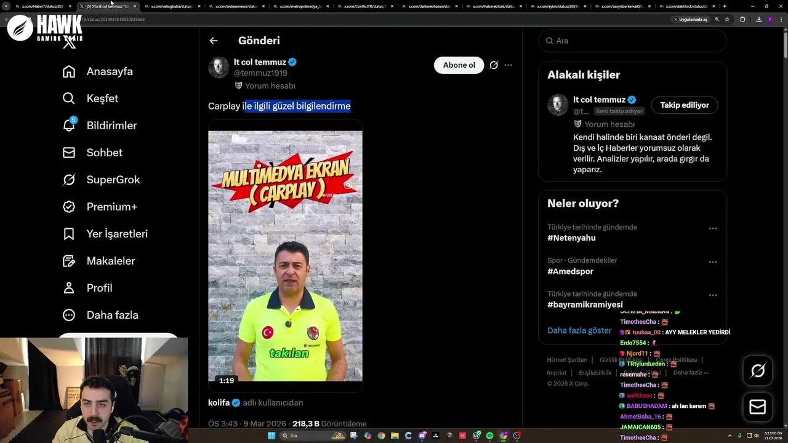788x443 pixels.
Task: Open lt col temmuz's avatar on the post
Action: (x=219, y=67)
